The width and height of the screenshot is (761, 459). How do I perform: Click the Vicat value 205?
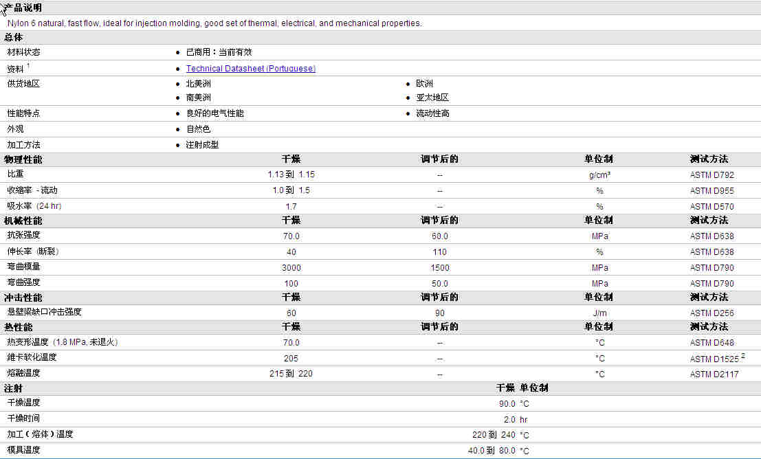[291, 359]
